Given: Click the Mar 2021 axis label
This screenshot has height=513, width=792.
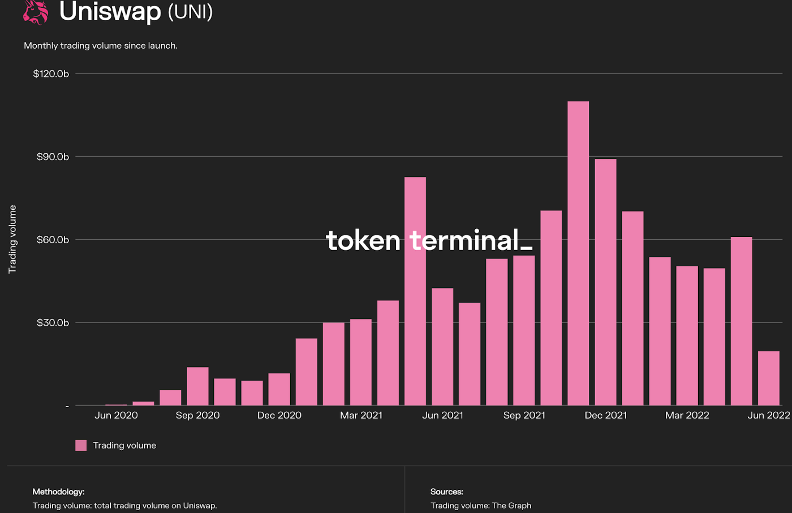Looking at the screenshot, I should [x=361, y=415].
